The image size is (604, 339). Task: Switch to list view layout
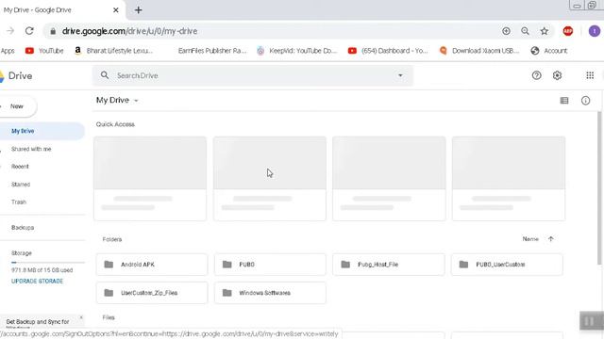[x=564, y=101]
